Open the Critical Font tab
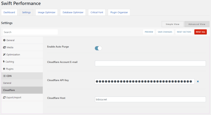The image size is (211, 115). tap(97, 12)
